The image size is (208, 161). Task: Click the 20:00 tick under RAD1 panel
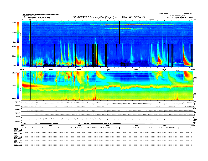[164, 69]
